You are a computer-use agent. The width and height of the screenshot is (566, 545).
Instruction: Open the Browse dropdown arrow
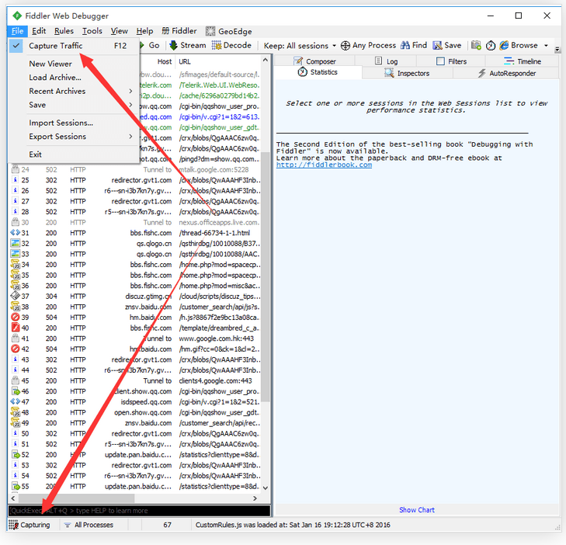[546, 46]
